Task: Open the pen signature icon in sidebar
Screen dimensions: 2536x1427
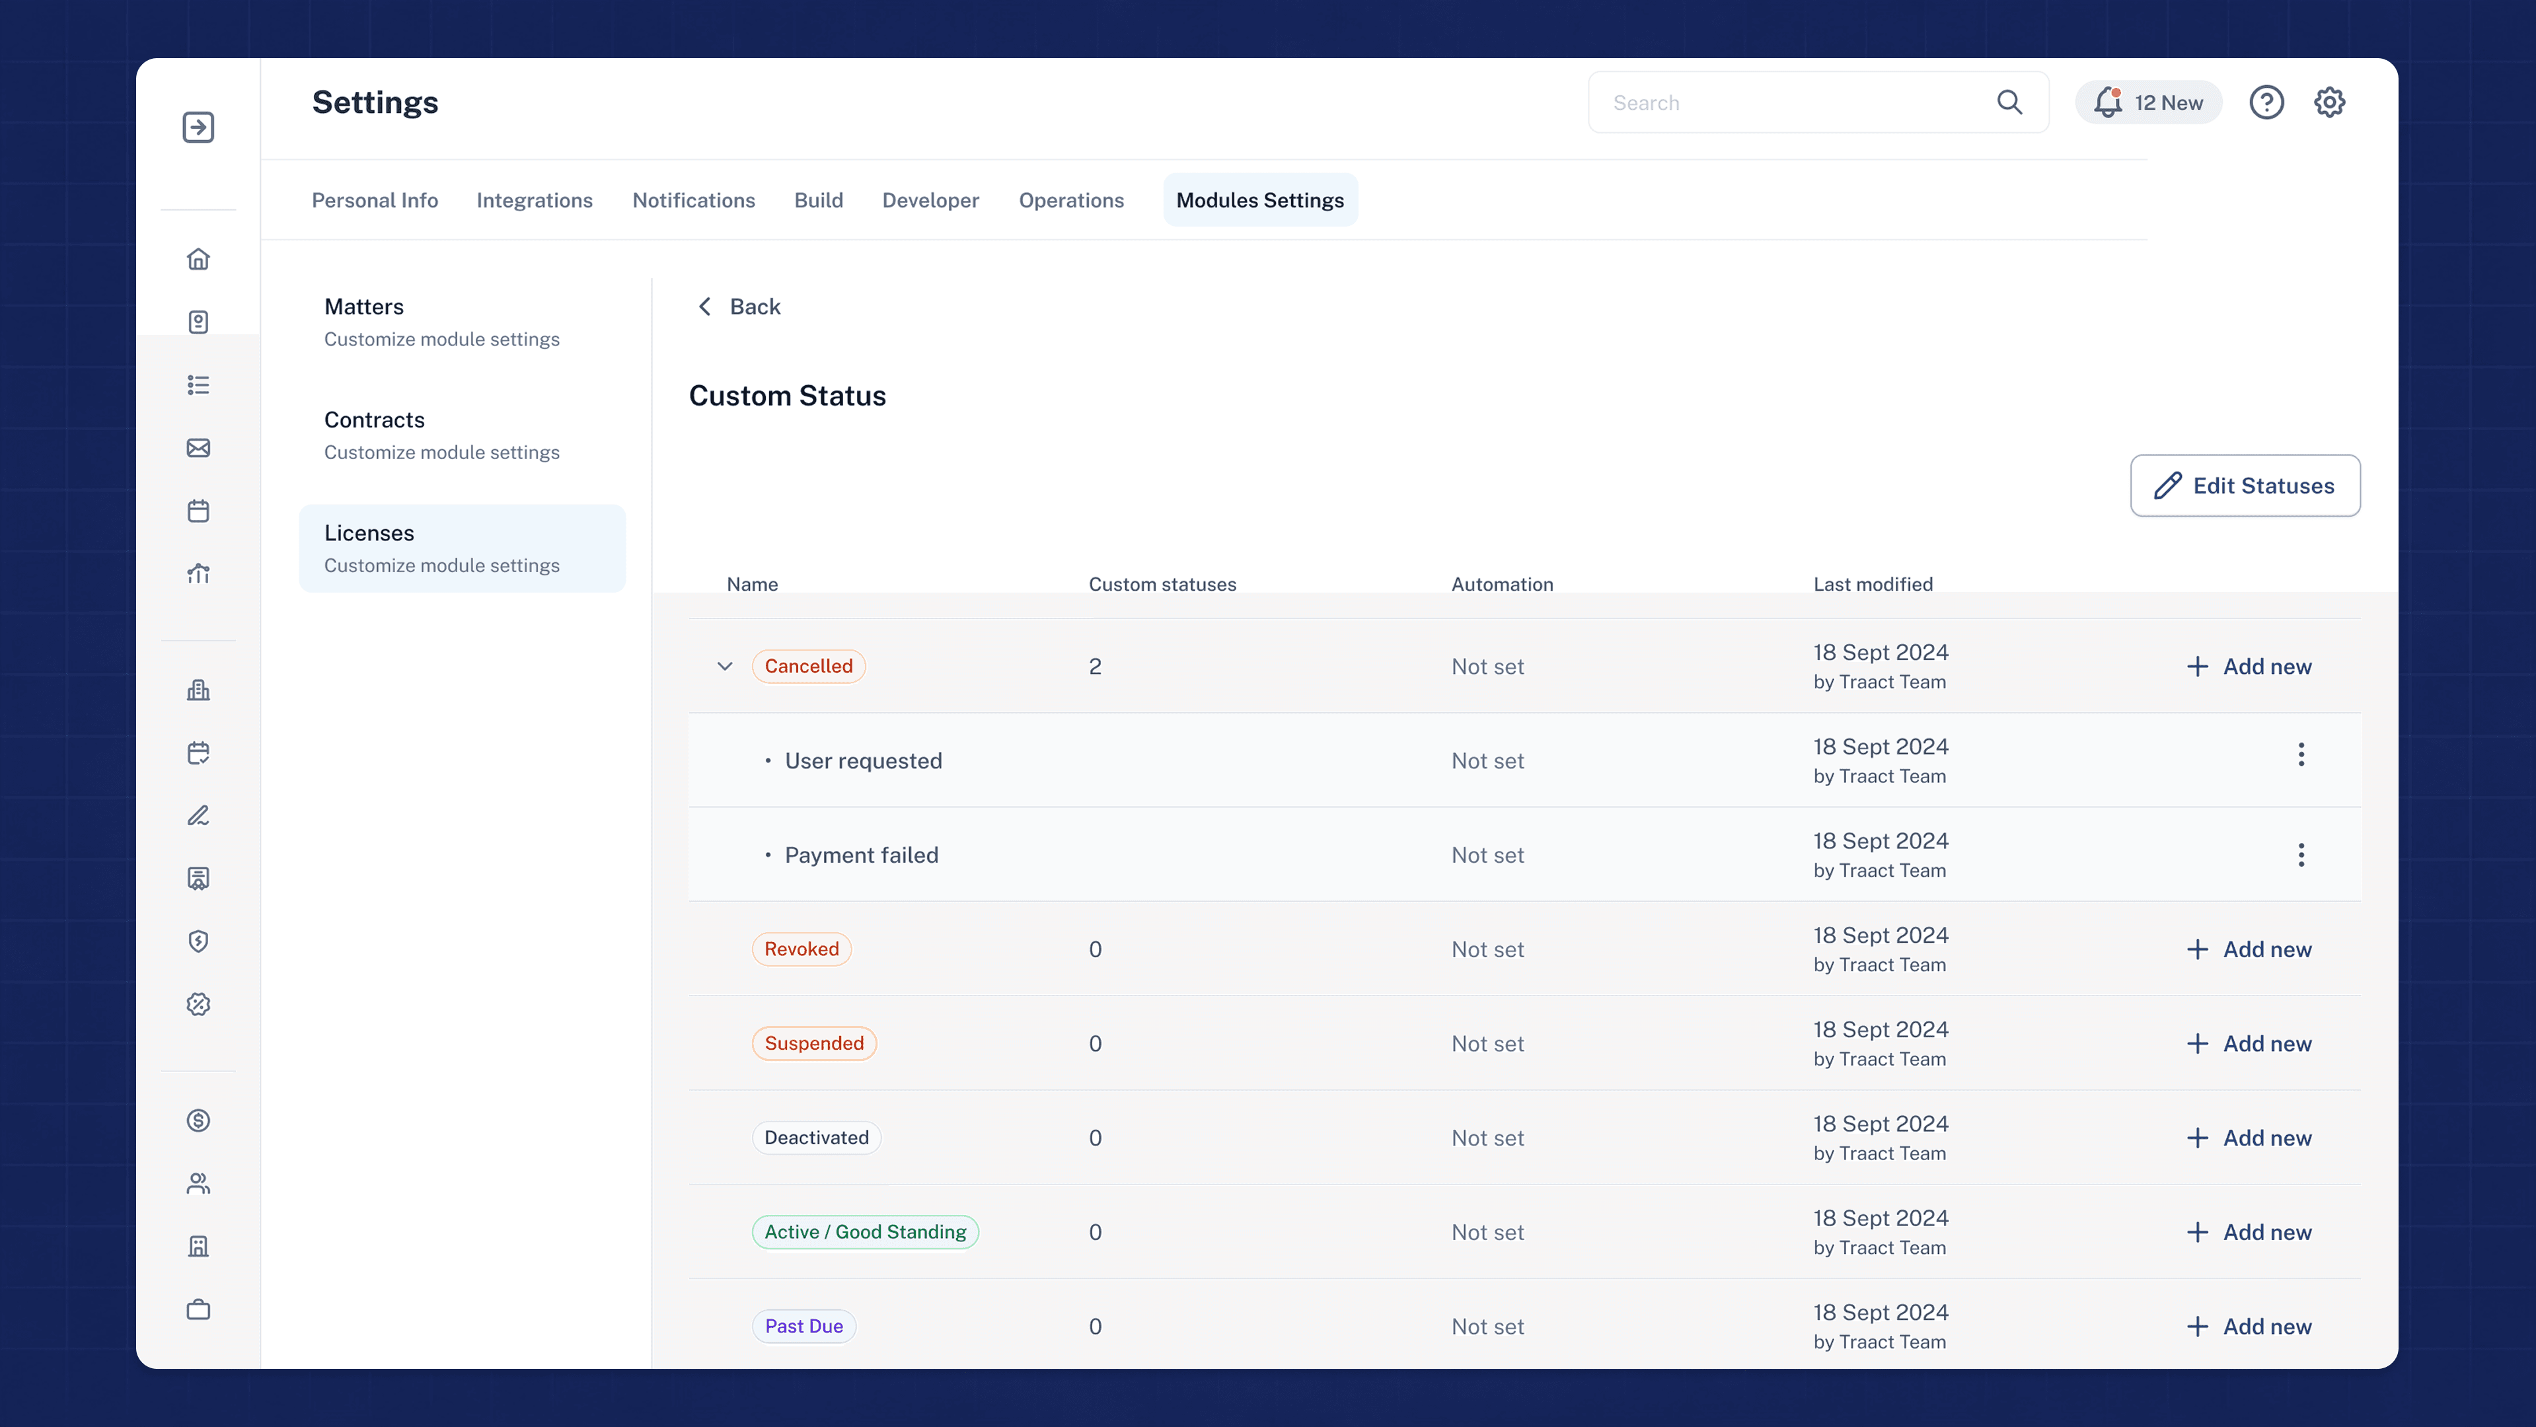Action: pyautogui.click(x=198, y=816)
